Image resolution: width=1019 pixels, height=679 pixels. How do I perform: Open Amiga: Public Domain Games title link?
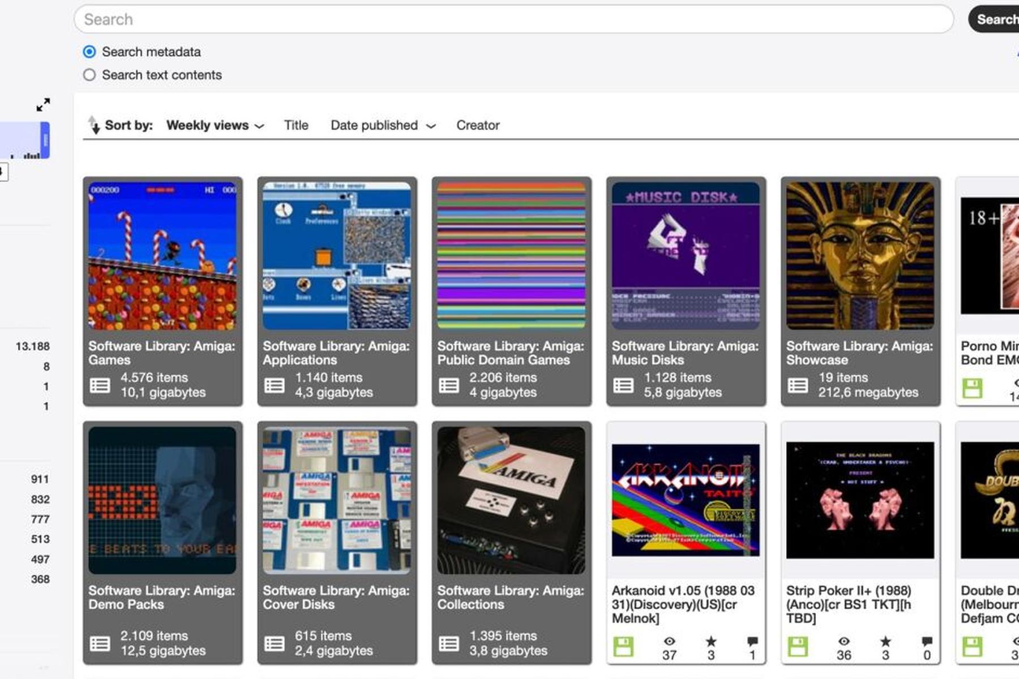[x=511, y=353]
